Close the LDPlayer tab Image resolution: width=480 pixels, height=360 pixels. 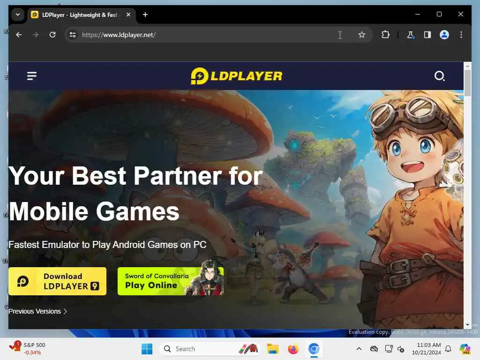point(128,15)
